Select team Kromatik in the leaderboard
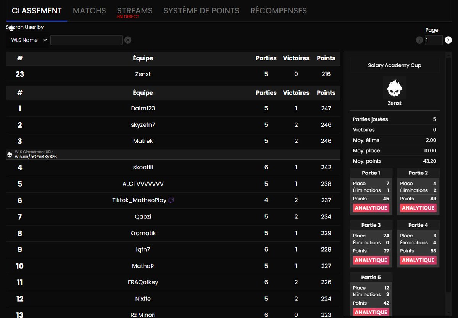Image resolution: width=458 pixels, height=318 pixels. pos(173,233)
